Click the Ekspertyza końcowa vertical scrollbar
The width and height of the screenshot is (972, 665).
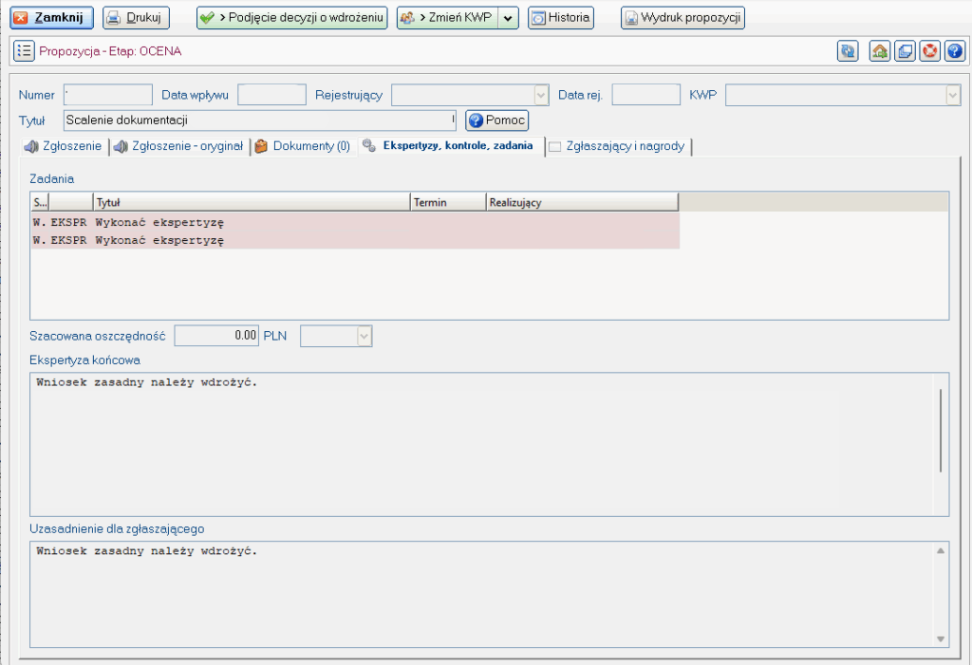[x=941, y=430]
